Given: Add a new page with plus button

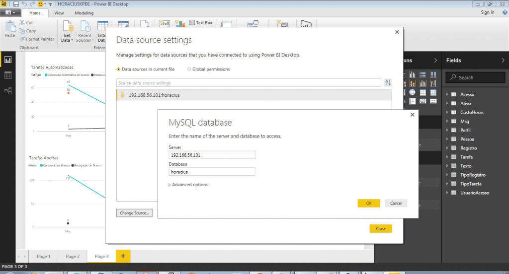Looking at the screenshot, I should tap(123, 256).
